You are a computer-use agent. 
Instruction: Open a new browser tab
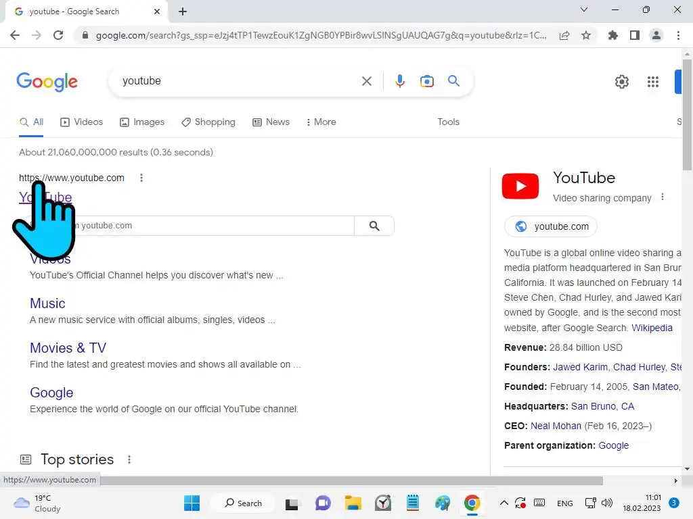pyautogui.click(x=183, y=11)
